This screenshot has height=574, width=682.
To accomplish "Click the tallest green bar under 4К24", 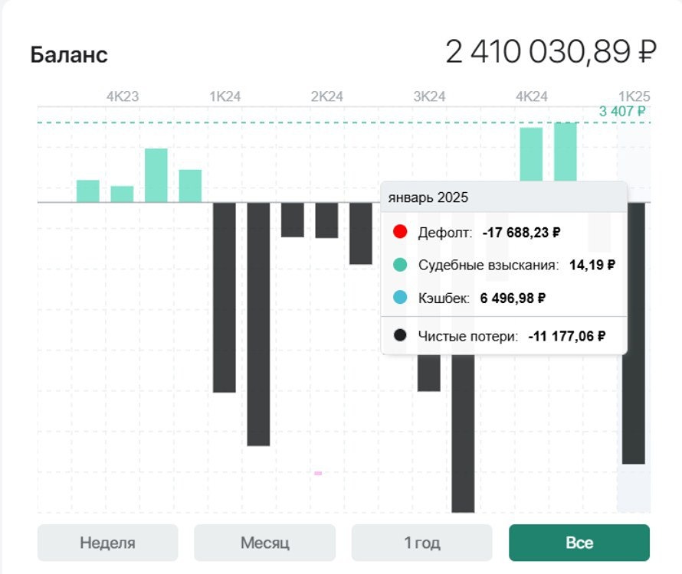I will (566, 152).
